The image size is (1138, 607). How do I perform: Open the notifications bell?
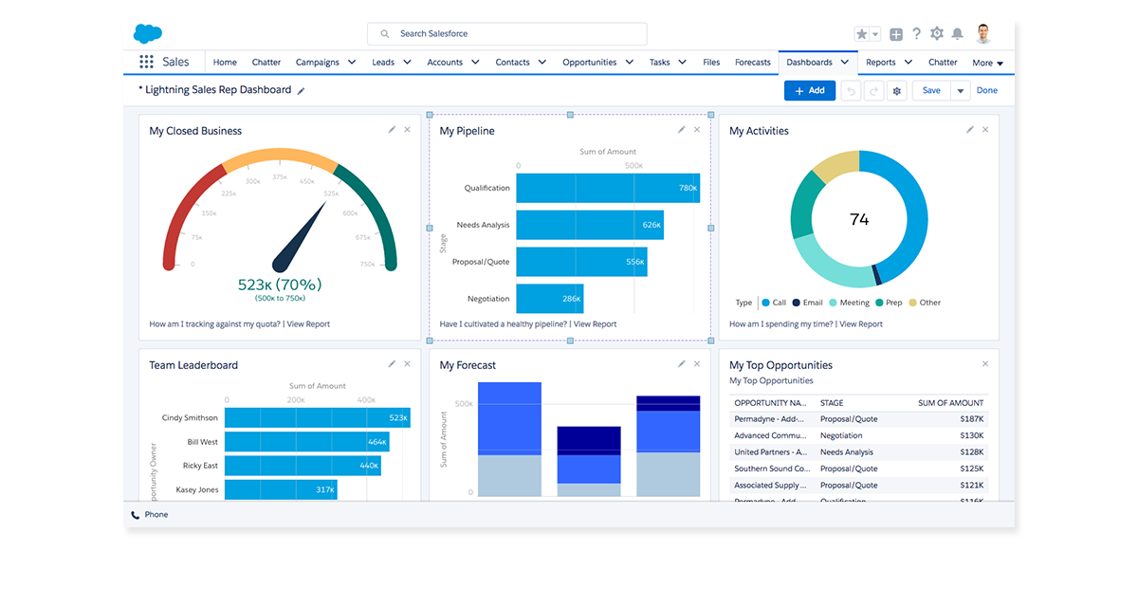click(958, 34)
